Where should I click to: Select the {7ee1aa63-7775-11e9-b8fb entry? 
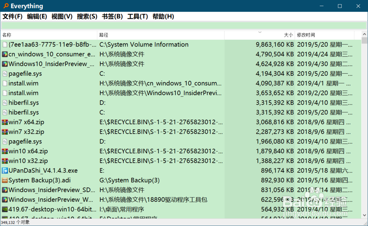click(x=48, y=44)
